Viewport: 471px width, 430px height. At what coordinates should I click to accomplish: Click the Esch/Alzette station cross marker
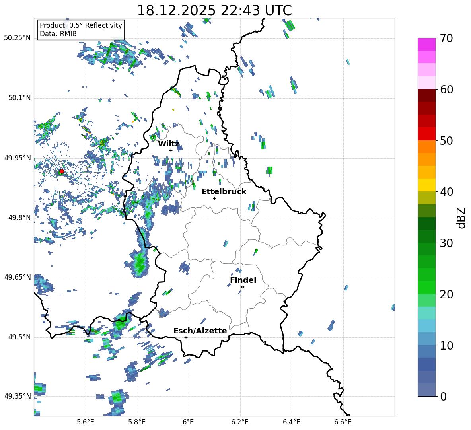click(x=186, y=337)
